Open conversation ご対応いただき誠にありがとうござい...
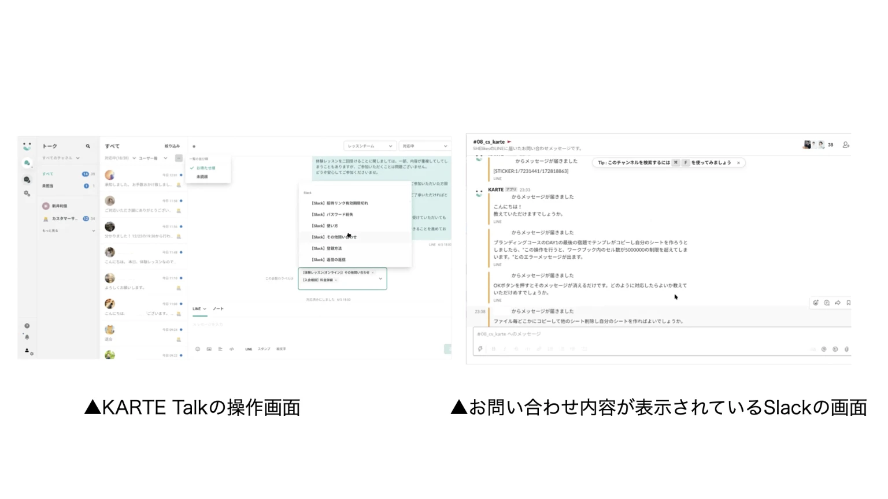The image size is (888, 499). click(143, 206)
